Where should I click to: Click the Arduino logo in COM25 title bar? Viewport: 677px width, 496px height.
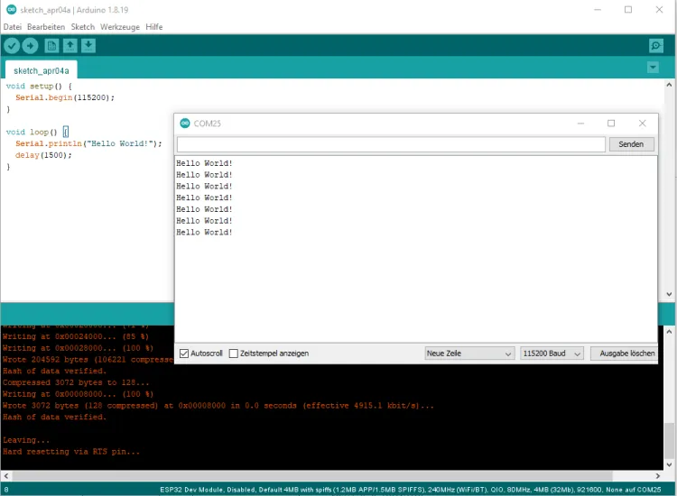tap(185, 124)
